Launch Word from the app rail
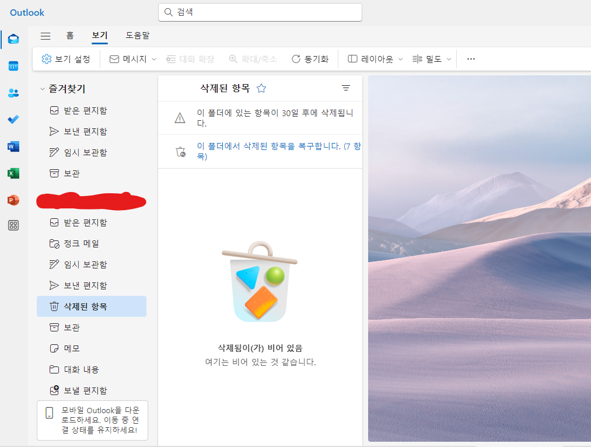This screenshot has height=447, width=591. pyautogui.click(x=13, y=146)
